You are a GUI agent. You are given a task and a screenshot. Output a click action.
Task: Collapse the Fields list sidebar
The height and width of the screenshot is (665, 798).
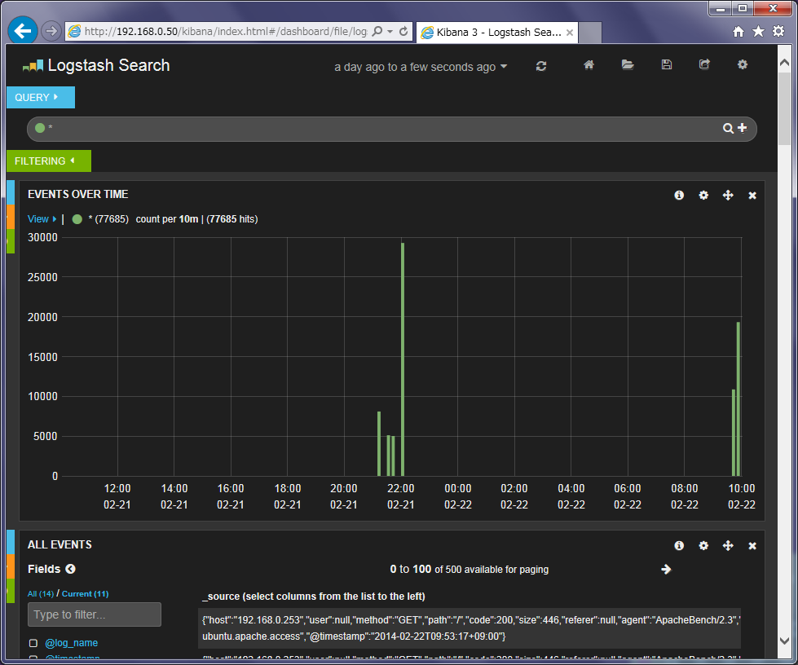(71, 569)
